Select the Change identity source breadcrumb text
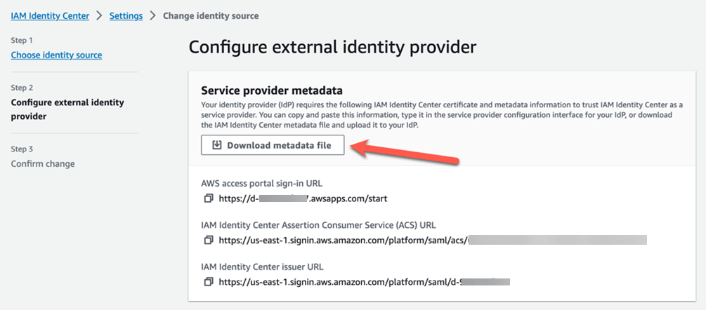Viewport: 706px width, 310px height. 211,15
